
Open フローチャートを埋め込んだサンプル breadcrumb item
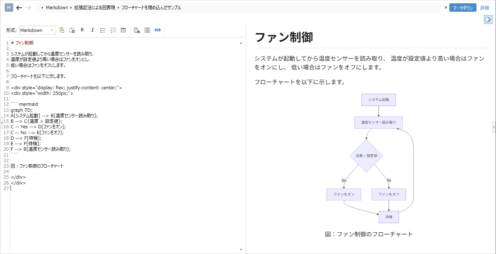coord(151,8)
